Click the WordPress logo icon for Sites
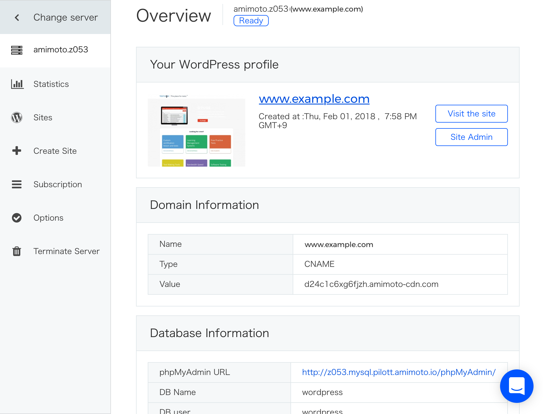This screenshot has height=414, width=543. coord(17,117)
